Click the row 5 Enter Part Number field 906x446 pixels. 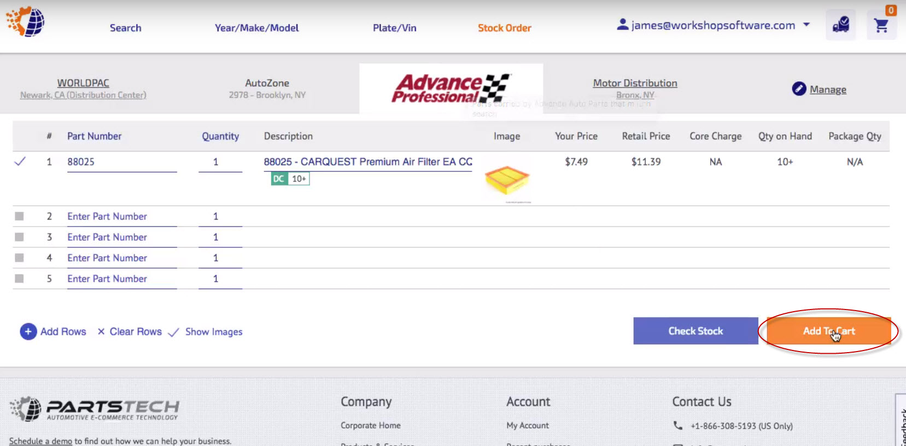click(x=122, y=278)
